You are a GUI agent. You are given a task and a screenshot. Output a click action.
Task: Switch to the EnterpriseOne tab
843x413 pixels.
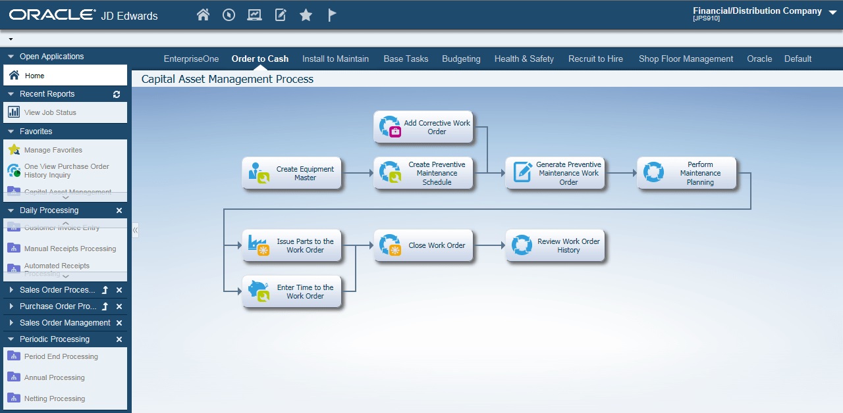(x=192, y=59)
